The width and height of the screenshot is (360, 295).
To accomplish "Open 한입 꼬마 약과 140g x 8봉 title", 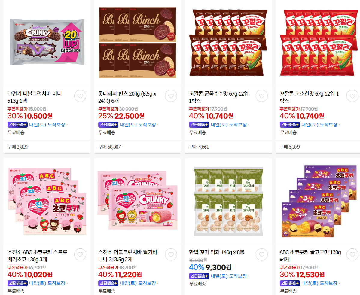I will tap(216, 252).
